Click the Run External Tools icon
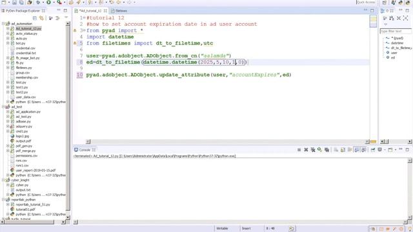This screenshot has width=413, height=232. pos(59,3)
